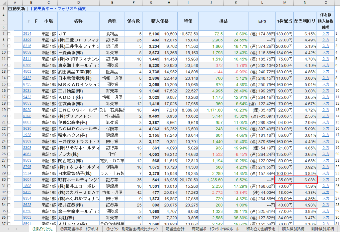Select the 名称 header cell
This screenshot has height=232, width=340.
click(78, 21)
